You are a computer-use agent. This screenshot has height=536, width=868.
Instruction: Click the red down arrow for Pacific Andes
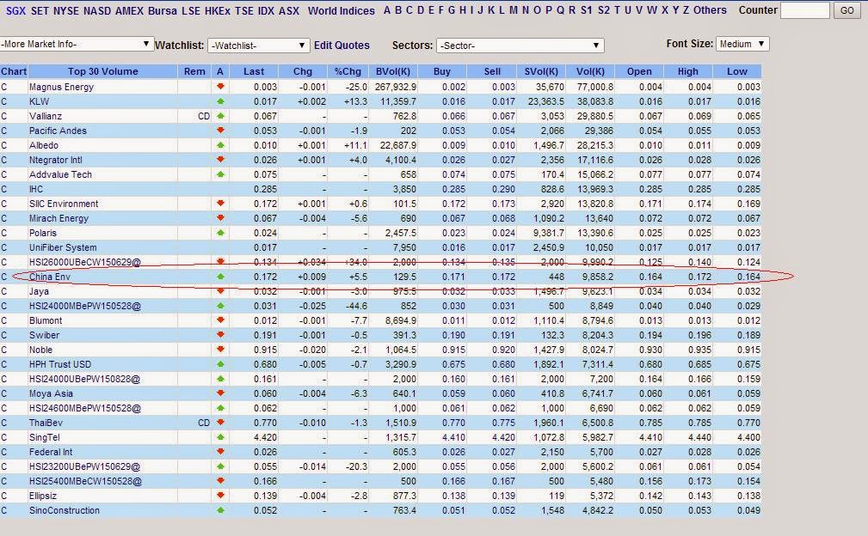coord(220,131)
